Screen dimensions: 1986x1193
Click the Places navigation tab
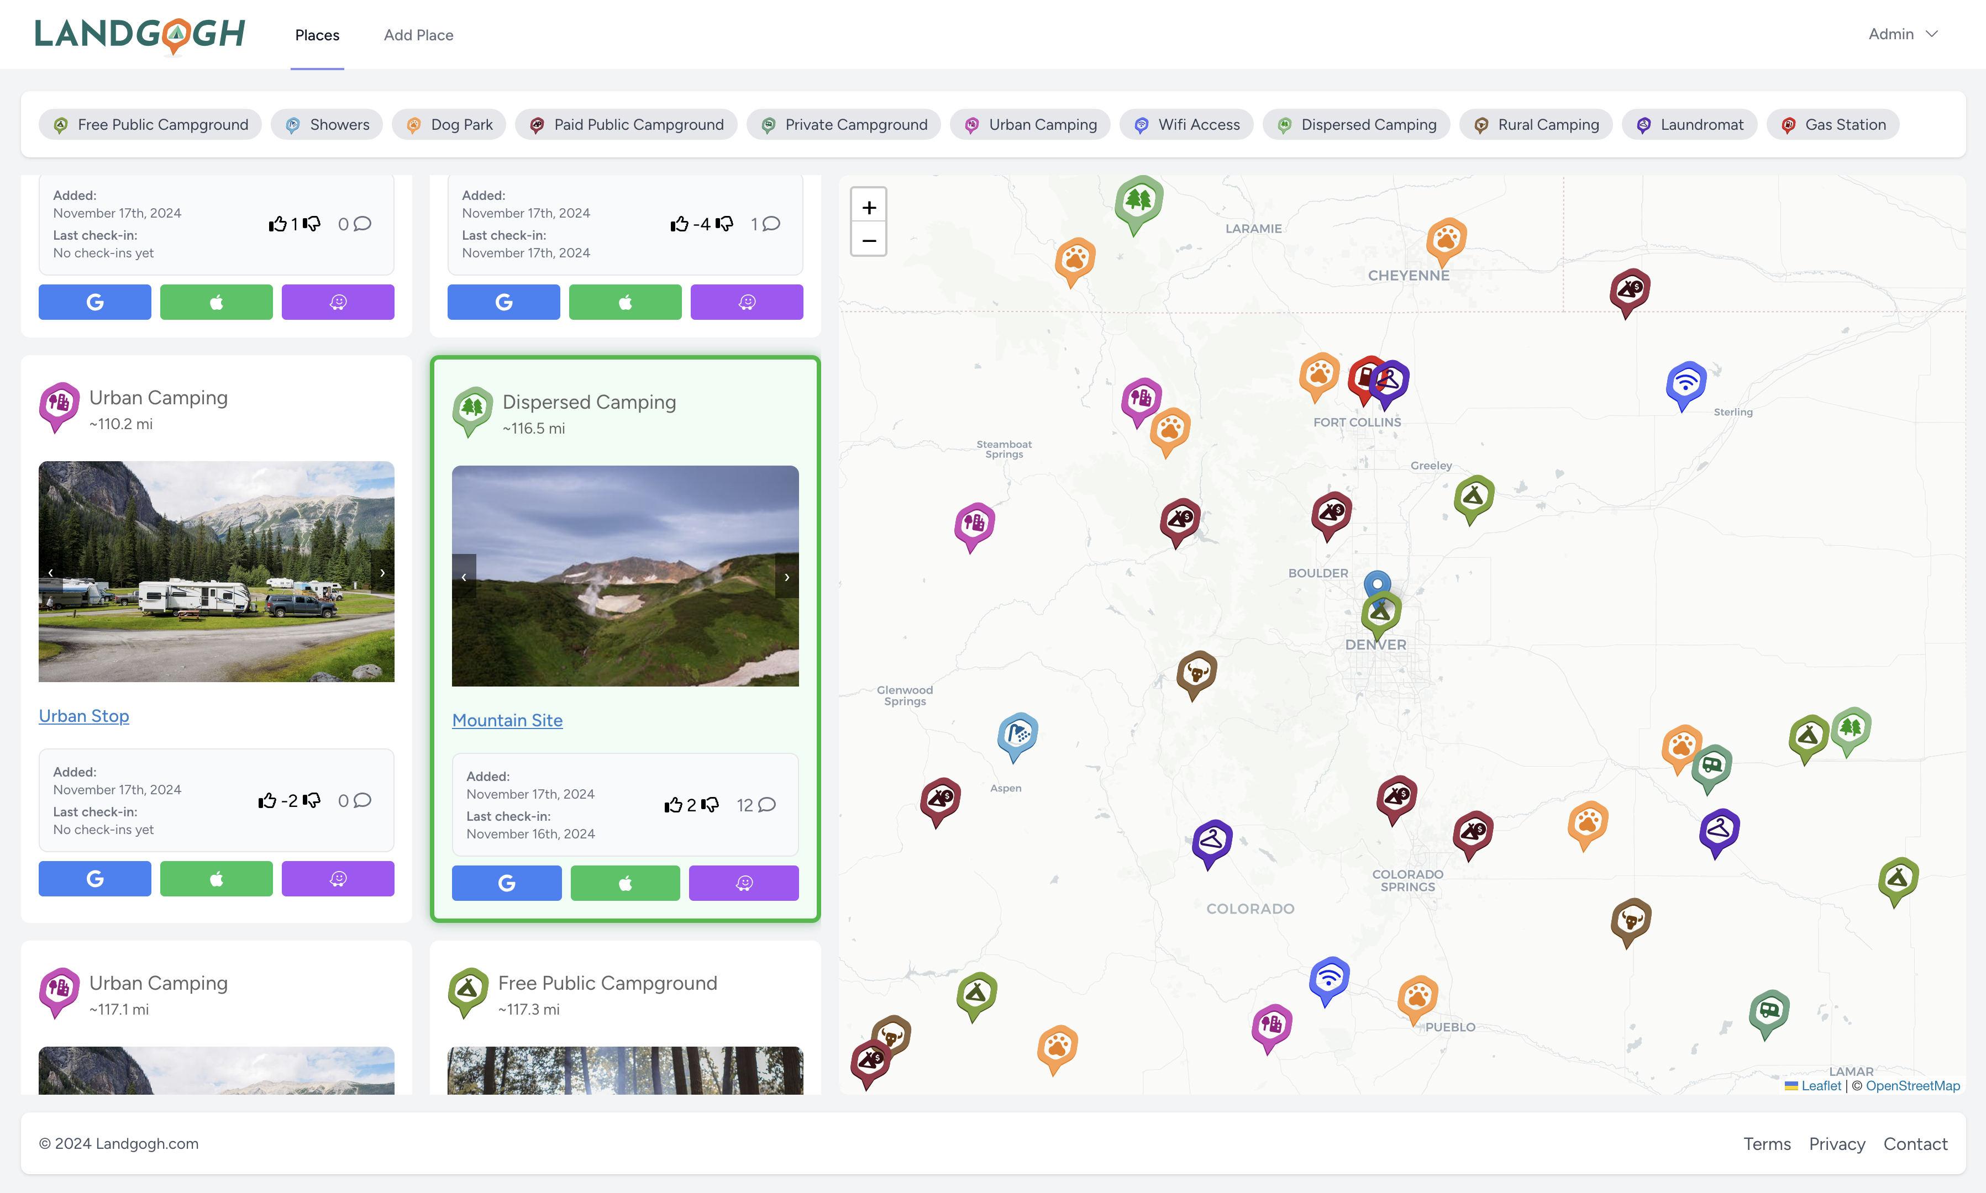point(316,34)
